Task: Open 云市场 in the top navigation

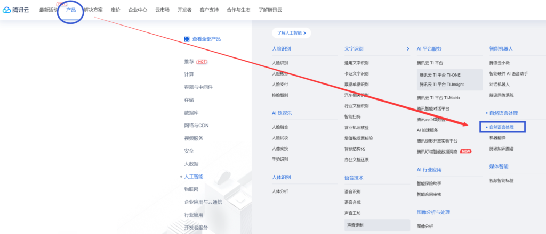Action: 162,10
